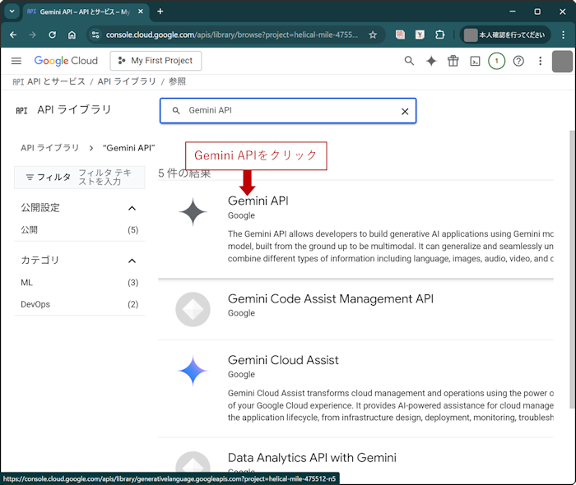Open the Google Cloud navigation hamburger menu
576x485 pixels.
(16, 61)
